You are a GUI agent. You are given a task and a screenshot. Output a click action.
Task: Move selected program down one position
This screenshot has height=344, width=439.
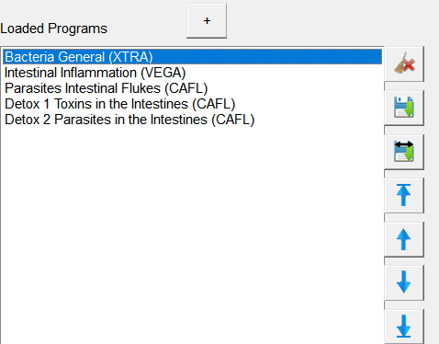(x=404, y=282)
